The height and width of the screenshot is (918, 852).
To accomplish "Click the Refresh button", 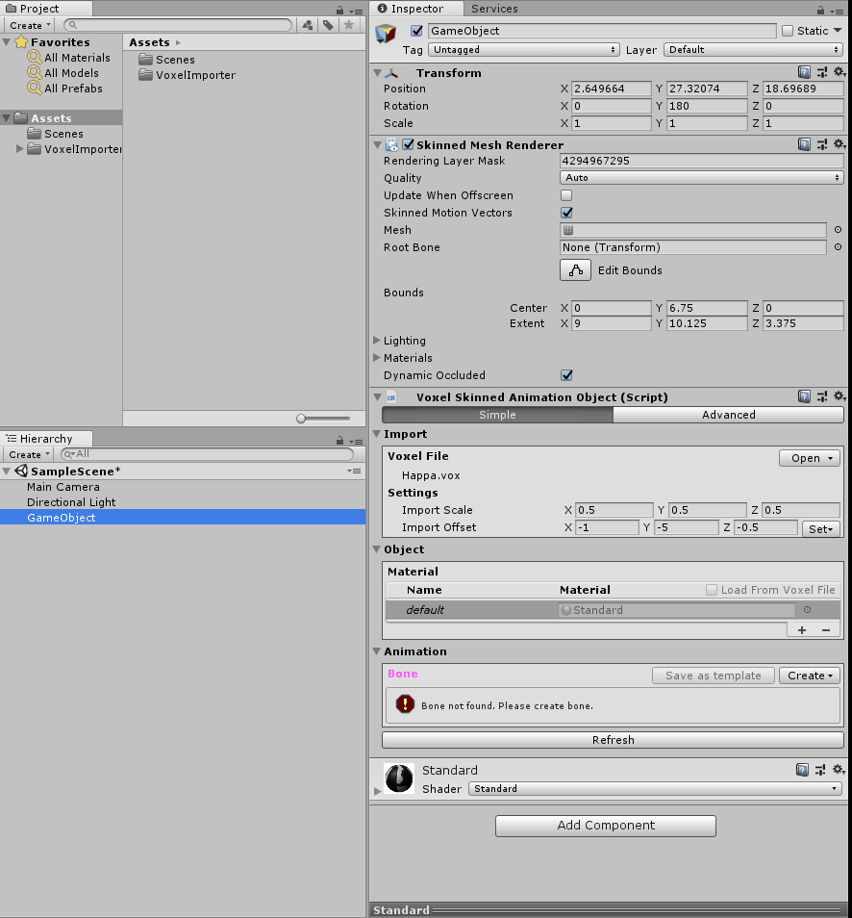I will tap(613, 739).
